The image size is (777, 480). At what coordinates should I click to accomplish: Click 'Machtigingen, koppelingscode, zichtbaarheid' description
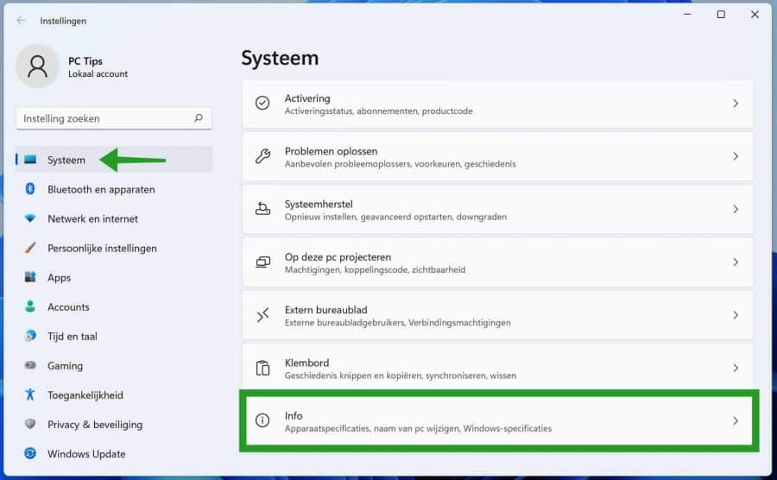pos(376,270)
